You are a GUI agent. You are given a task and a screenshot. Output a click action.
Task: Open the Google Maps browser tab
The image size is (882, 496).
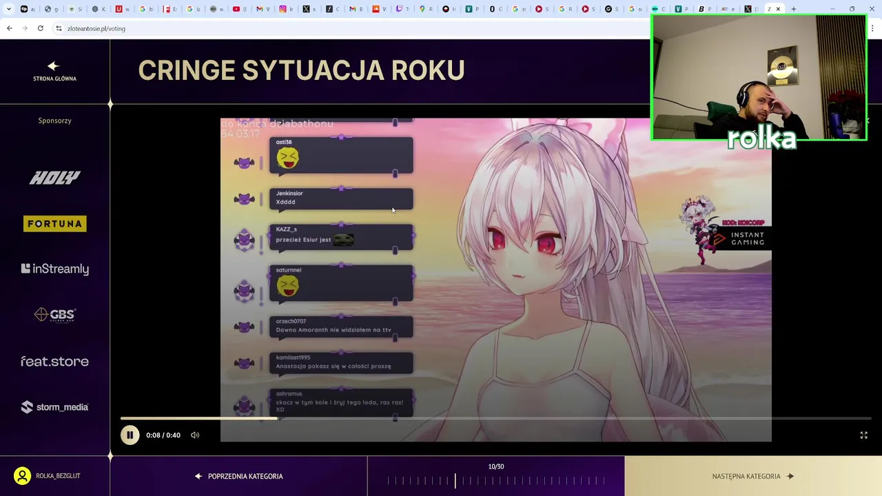pyautogui.click(x=427, y=9)
